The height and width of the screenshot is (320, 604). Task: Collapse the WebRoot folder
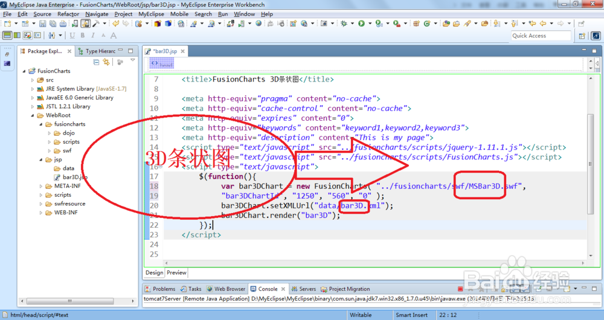[x=33, y=115]
